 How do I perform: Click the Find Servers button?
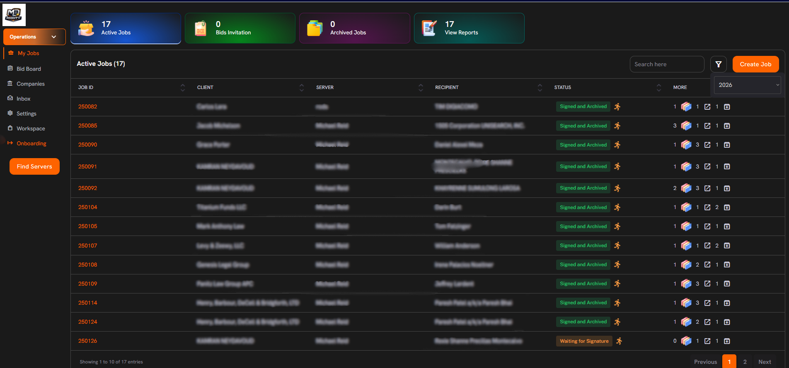pos(34,166)
